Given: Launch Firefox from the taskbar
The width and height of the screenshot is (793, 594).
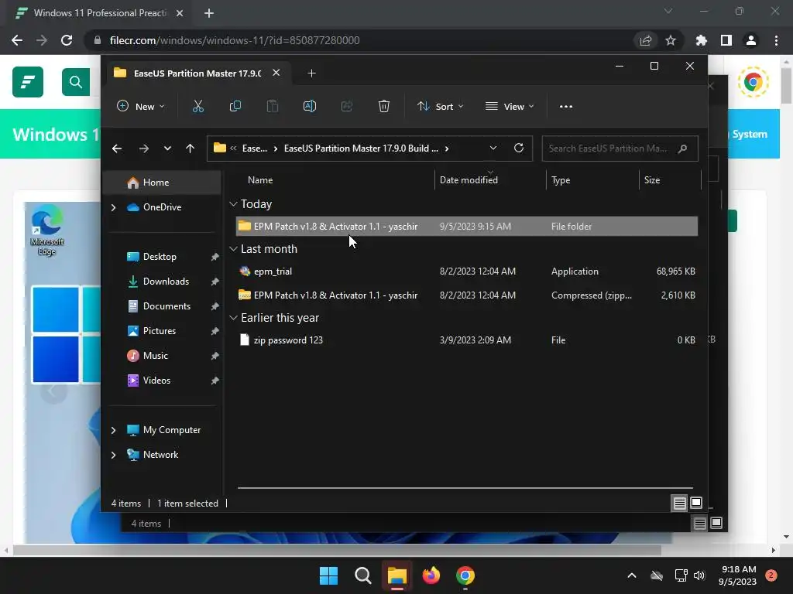Looking at the screenshot, I should (x=431, y=575).
